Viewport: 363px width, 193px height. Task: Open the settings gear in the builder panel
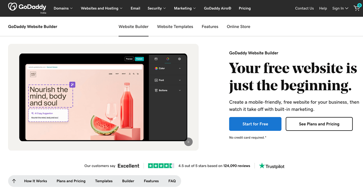pos(179,59)
